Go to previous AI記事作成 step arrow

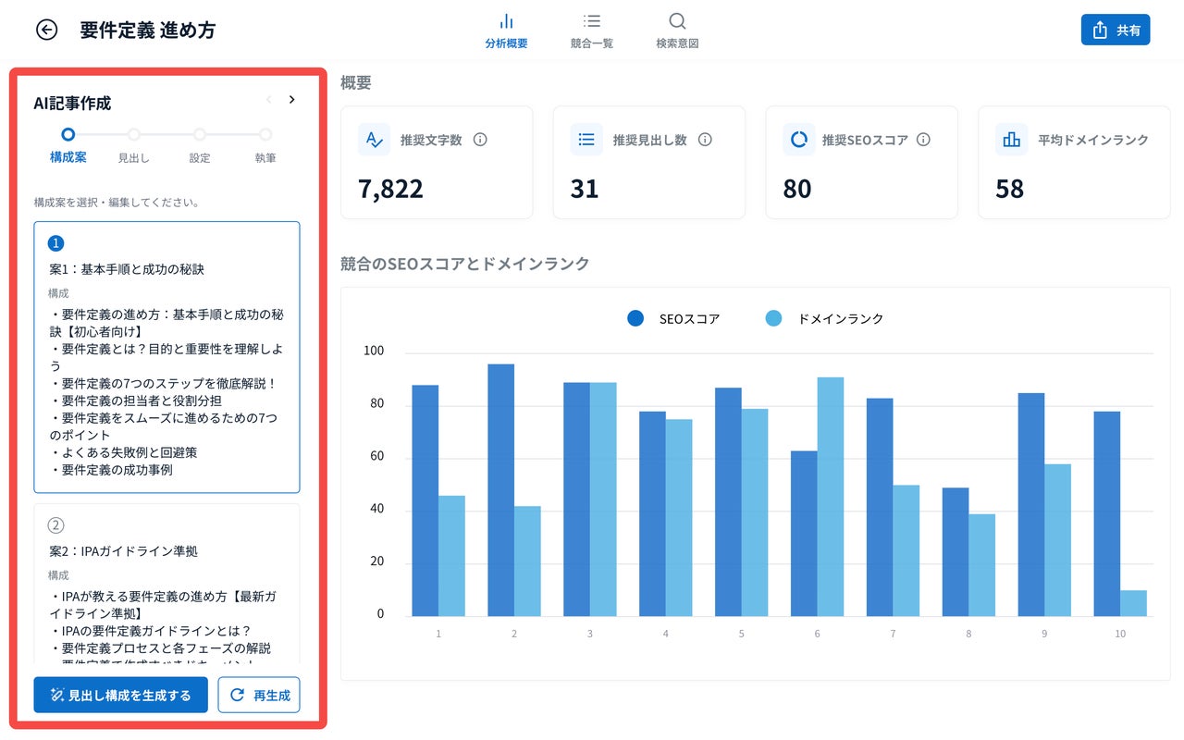(268, 100)
